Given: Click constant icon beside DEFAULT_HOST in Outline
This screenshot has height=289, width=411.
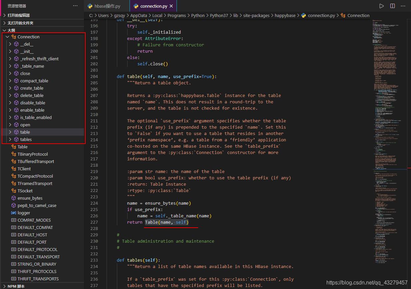Looking at the screenshot, I should point(13,235).
